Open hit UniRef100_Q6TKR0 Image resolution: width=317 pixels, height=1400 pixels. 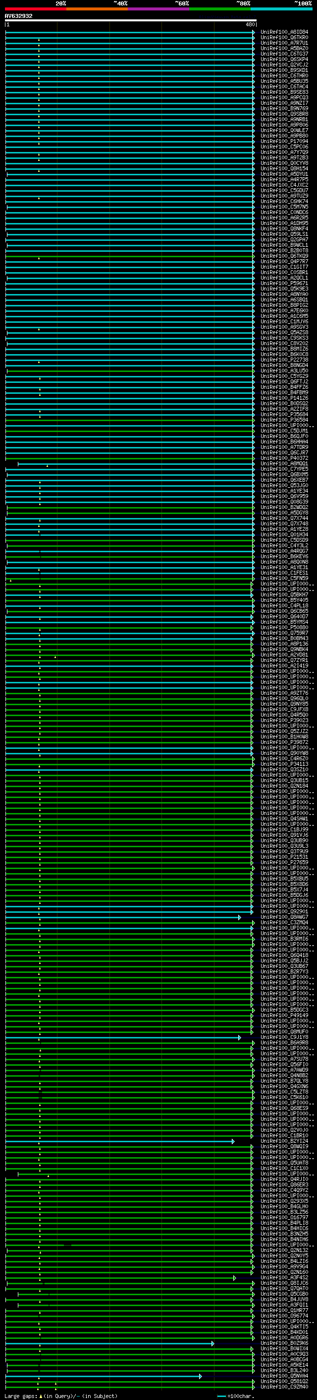pyautogui.click(x=284, y=38)
